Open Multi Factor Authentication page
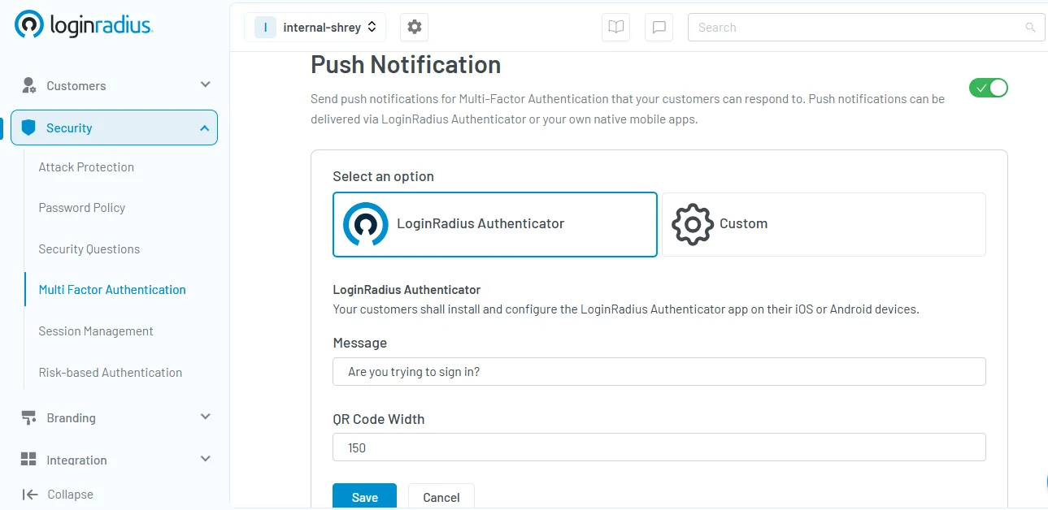This screenshot has height=510, width=1048. [111, 289]
